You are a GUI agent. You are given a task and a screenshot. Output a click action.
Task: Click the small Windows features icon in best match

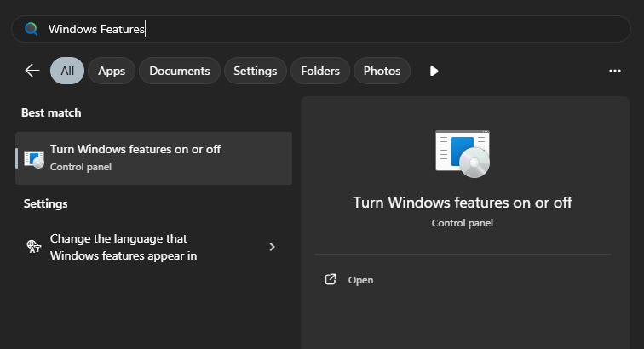point(34,158)
